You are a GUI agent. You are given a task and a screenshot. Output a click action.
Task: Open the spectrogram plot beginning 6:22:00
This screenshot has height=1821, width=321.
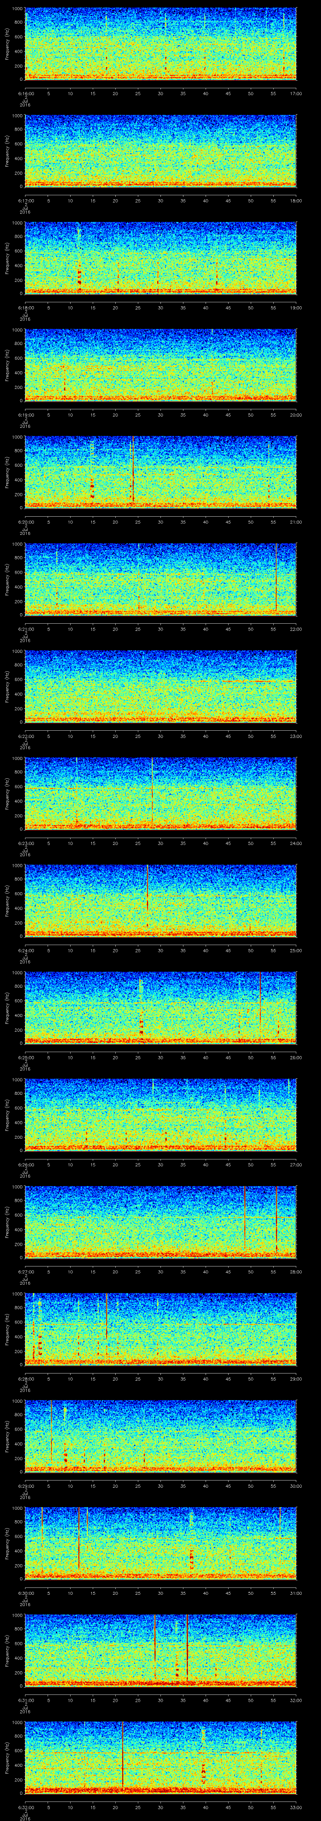160,687
